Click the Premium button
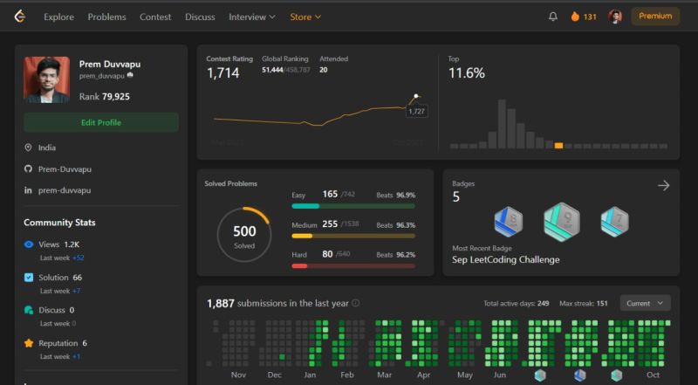The image size is (698, 385). [x=655, y=16]
